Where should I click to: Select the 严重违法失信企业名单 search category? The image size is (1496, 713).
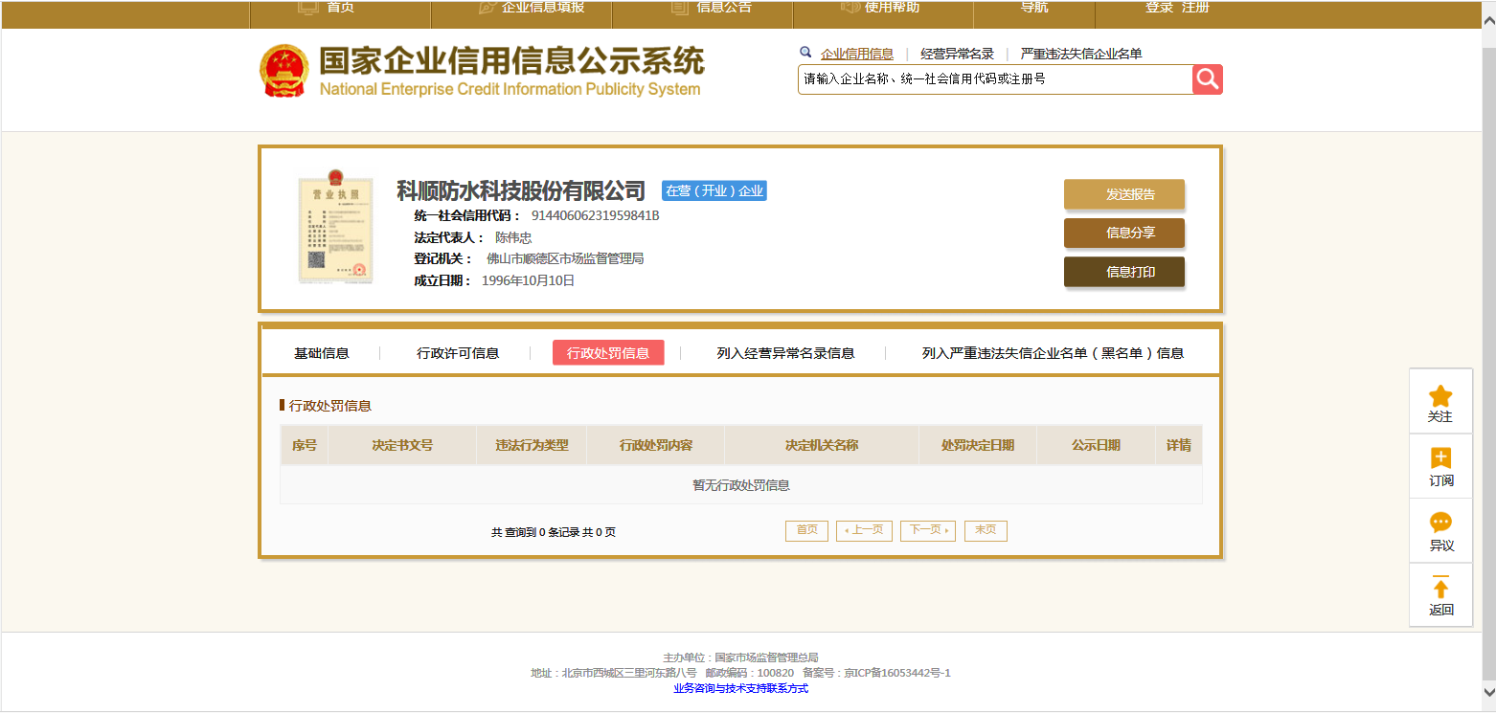click(x=1081, y=55)
